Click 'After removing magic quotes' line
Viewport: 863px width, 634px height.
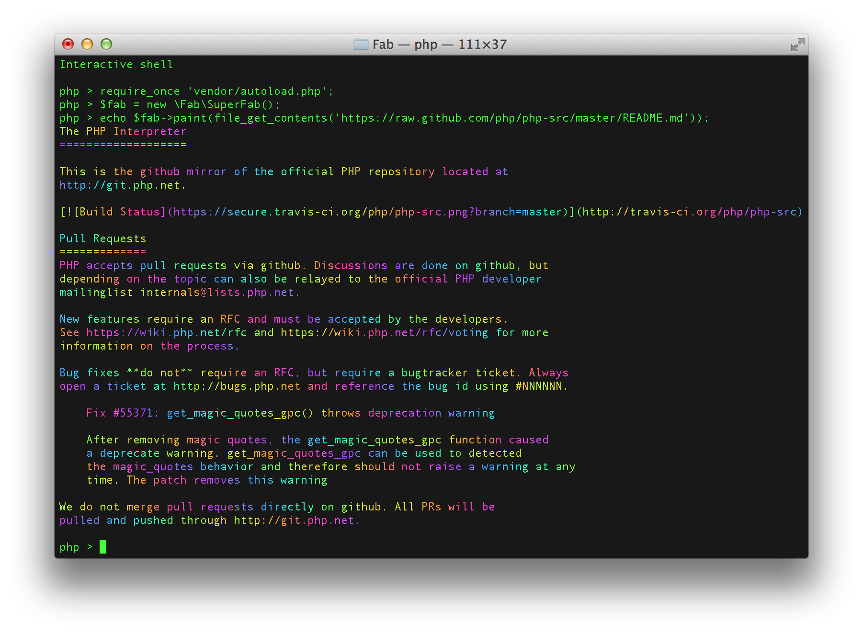[x=317, y=440]
